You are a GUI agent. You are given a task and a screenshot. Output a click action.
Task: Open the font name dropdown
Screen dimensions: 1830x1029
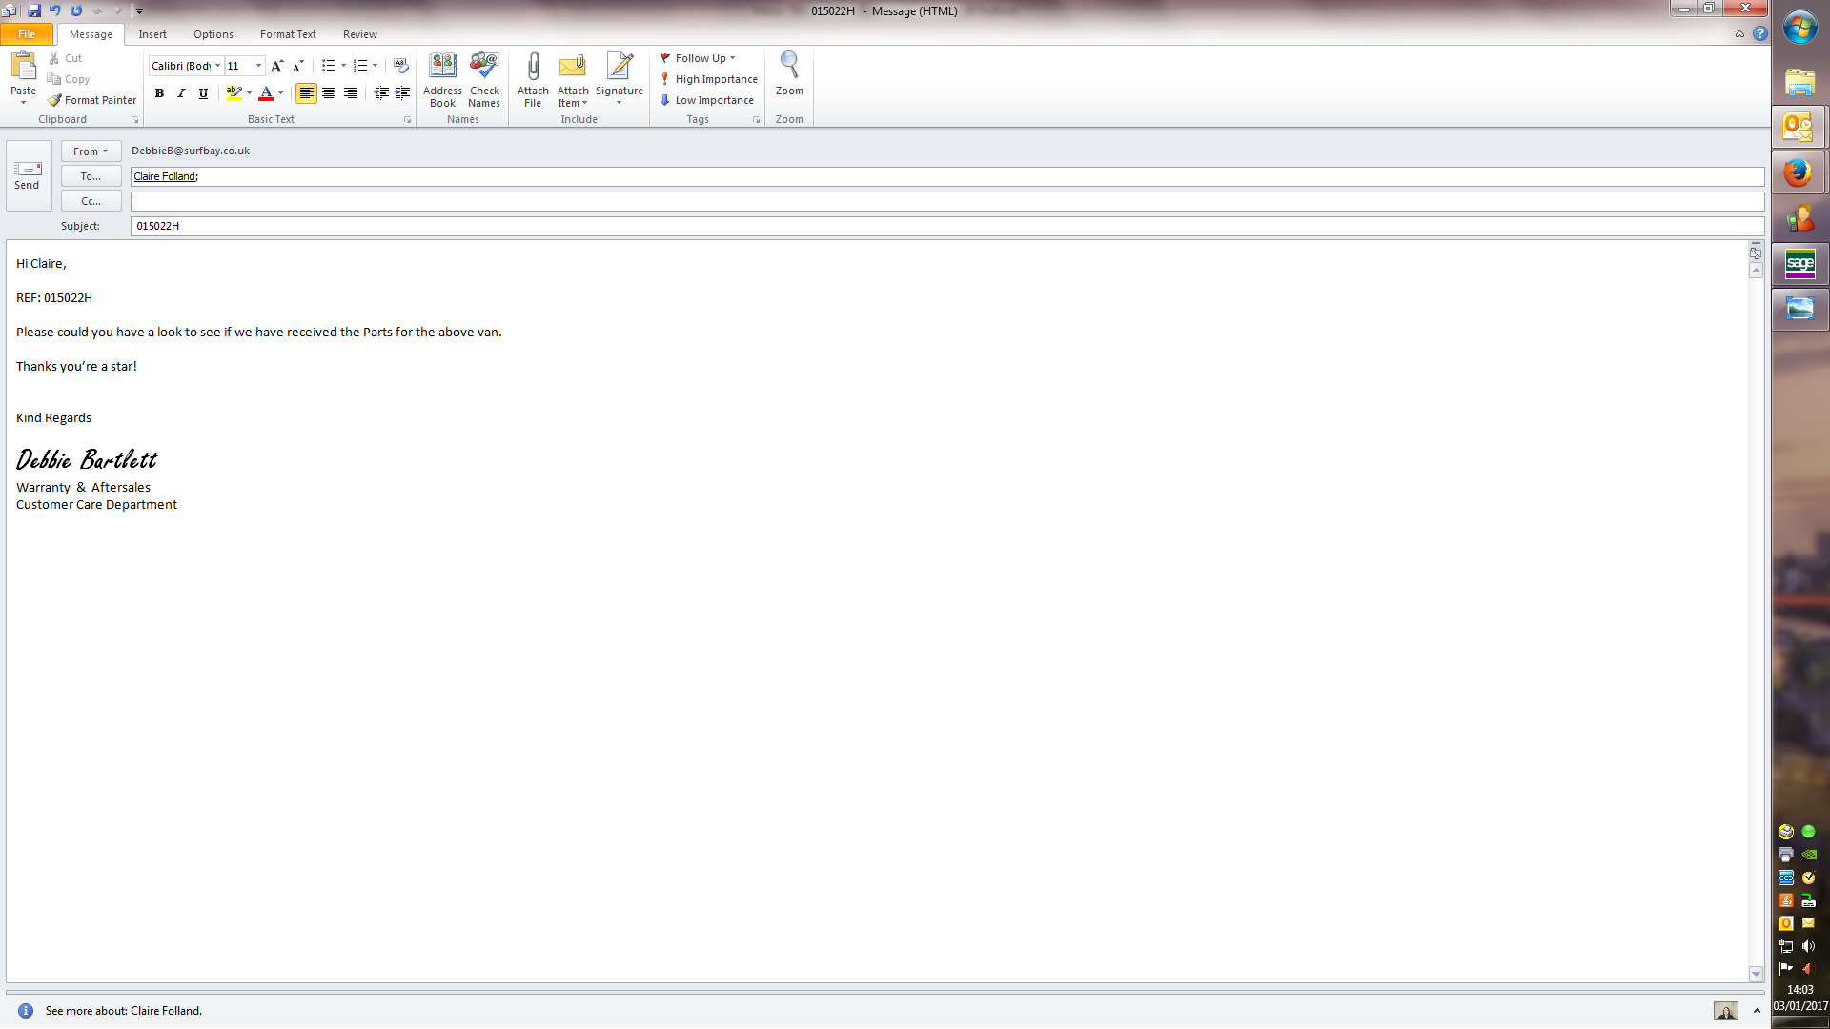point(218,66)
